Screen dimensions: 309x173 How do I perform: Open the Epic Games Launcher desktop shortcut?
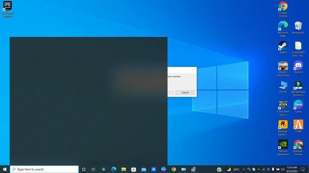click(x=8, y=9)
